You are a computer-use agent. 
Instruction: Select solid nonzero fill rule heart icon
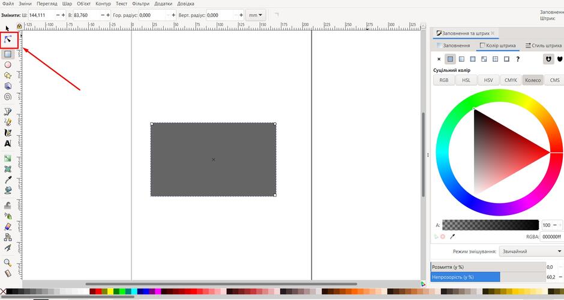(x=560, y=59)
